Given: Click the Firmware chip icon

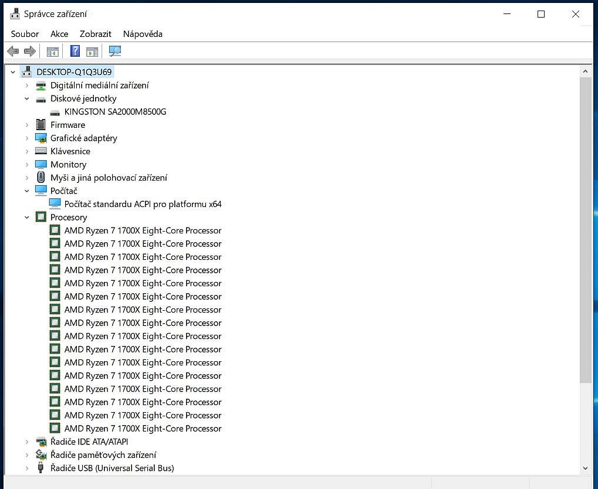Looking at the screenshot, I should pos(41,125).
